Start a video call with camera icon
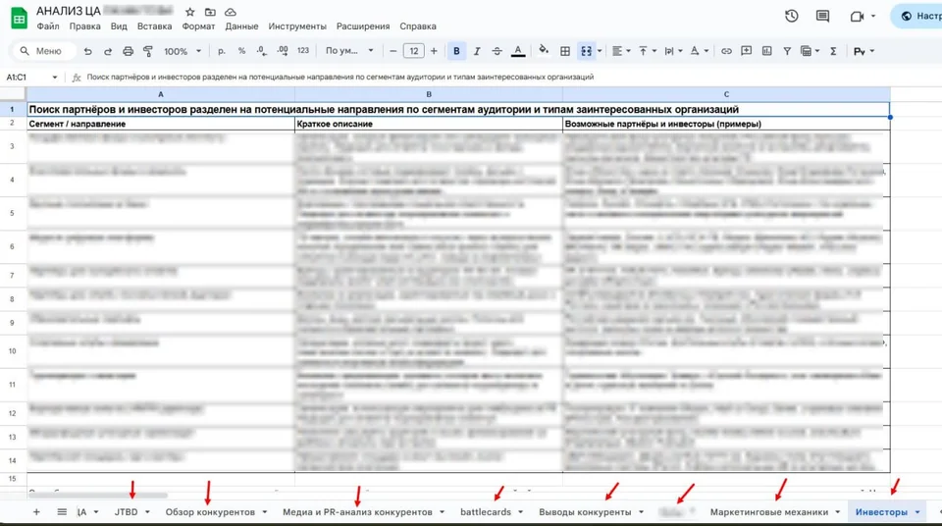The width and height of the screenshot is (942, 526). point(857,17)
